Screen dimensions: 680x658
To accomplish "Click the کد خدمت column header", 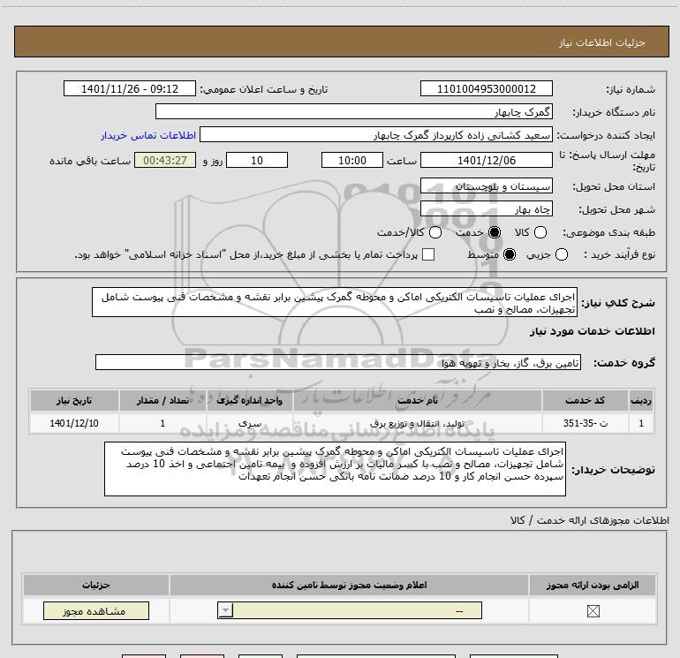I will point(585,400).
